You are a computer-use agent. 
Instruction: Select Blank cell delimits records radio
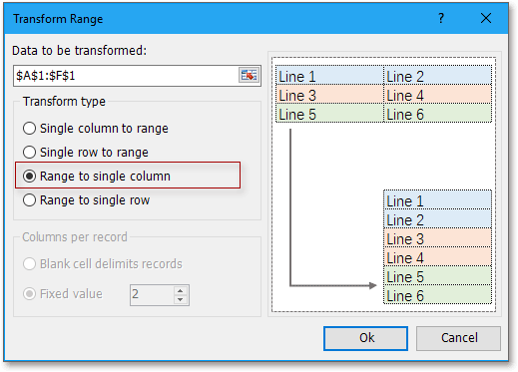pyautogui.click(x=103, y=264)
